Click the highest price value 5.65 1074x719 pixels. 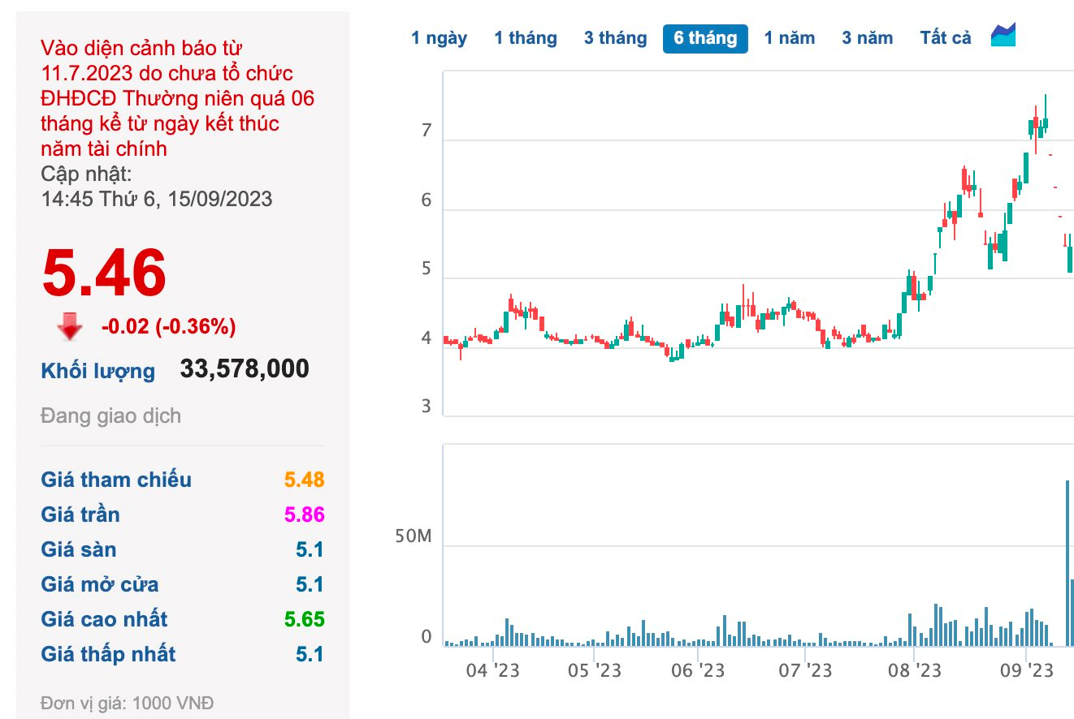click(x=304, y=619)
